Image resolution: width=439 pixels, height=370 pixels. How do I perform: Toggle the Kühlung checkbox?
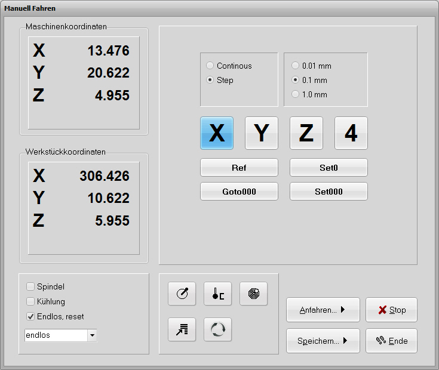coord(31,302)
